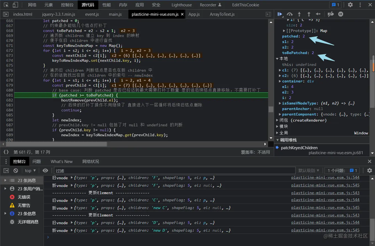Toggle pause on exceptions button

(x=341, y=14)
